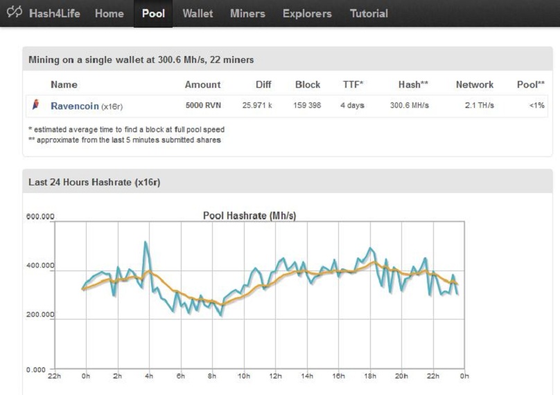Click the Diff column header

click(x=263, y=84)
